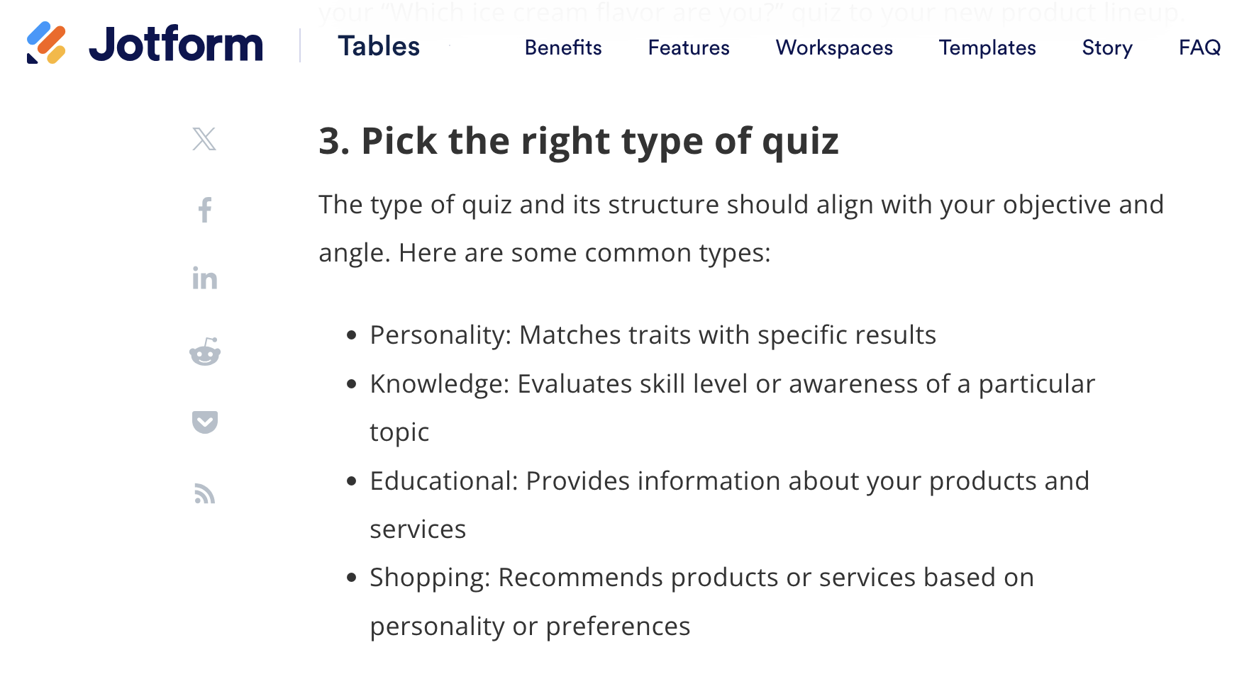Jump to the FAQ section
This screenshot has height=696, width=1254.
pos(1200,47)
